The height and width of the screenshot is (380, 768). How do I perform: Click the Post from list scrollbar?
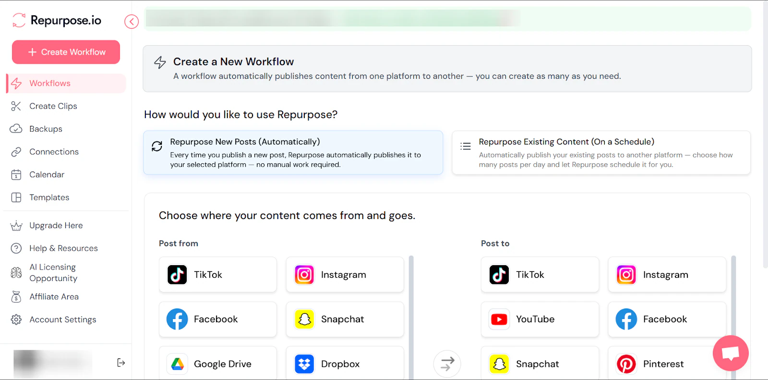(x=411, y=317)
